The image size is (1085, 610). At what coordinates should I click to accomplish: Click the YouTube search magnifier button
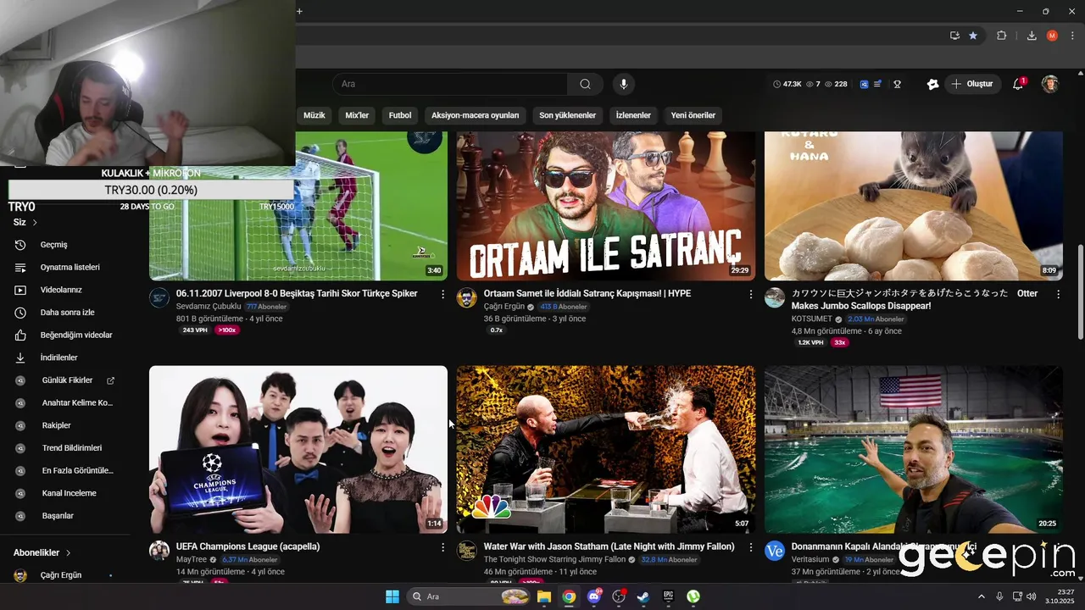[585, 84]
